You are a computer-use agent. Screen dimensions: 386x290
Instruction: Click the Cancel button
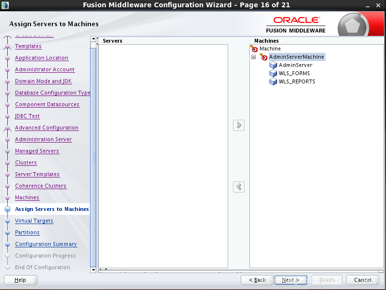[363, 280]
